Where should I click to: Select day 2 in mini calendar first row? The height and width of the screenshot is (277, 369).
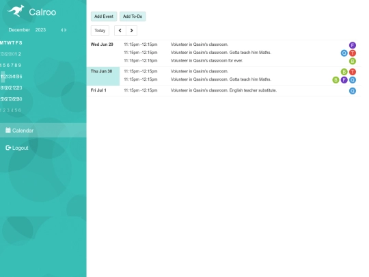20,54
